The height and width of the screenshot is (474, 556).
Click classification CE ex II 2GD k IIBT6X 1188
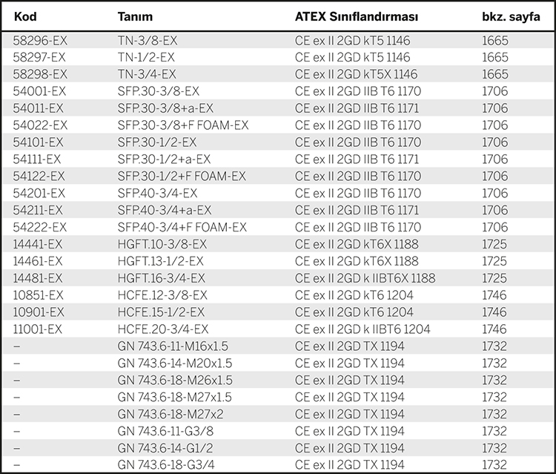(365, 278)
